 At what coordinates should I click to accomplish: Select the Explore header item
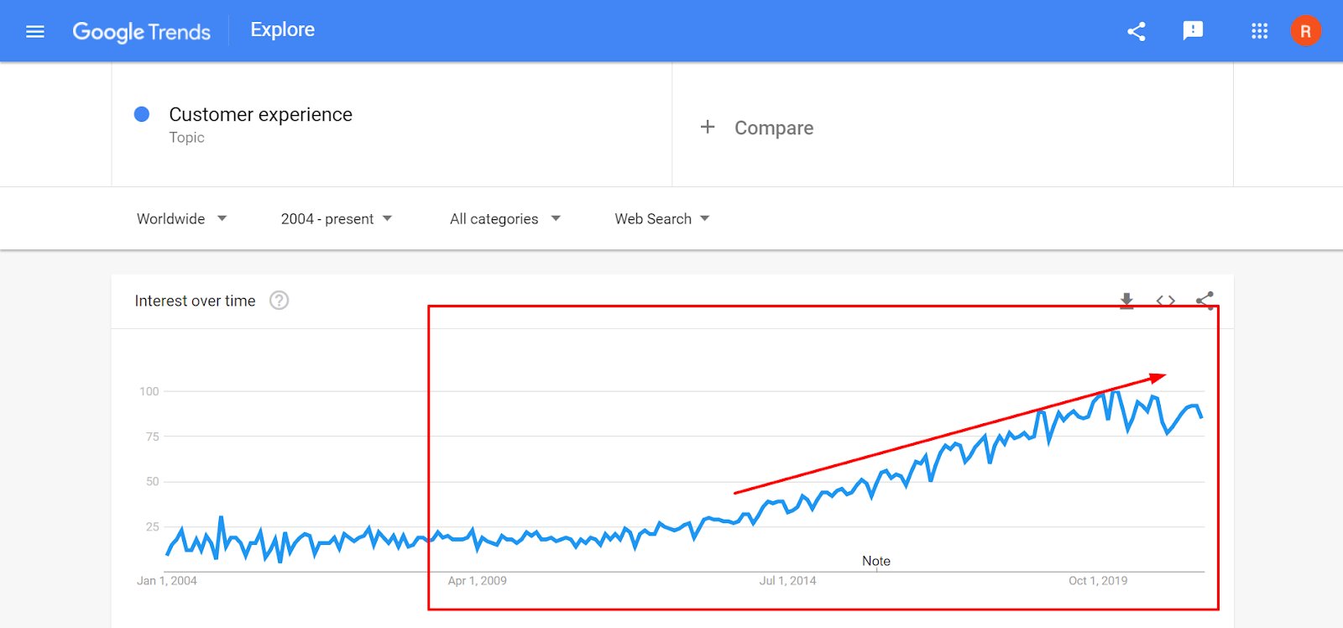tap(283, 29)
